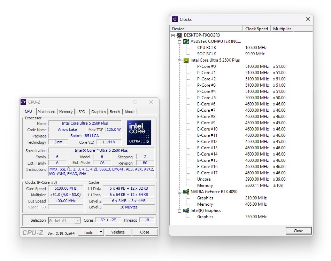Open the Tools dropdown arrow
Viewport: 331px width, 261px height.
pyautogui.click(x=101, y=232)
